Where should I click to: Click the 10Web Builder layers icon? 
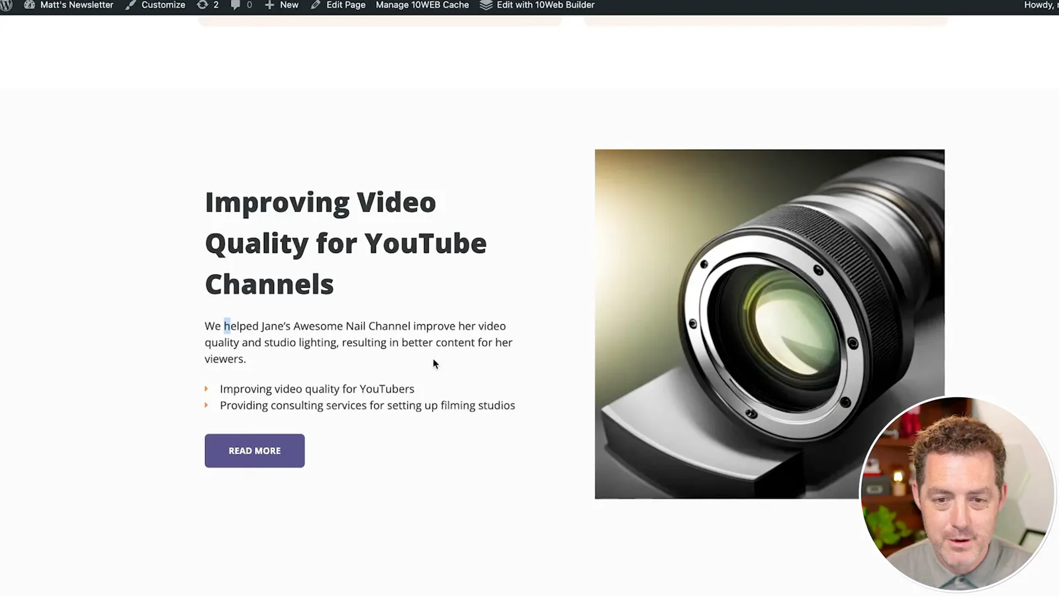(486, 5)
